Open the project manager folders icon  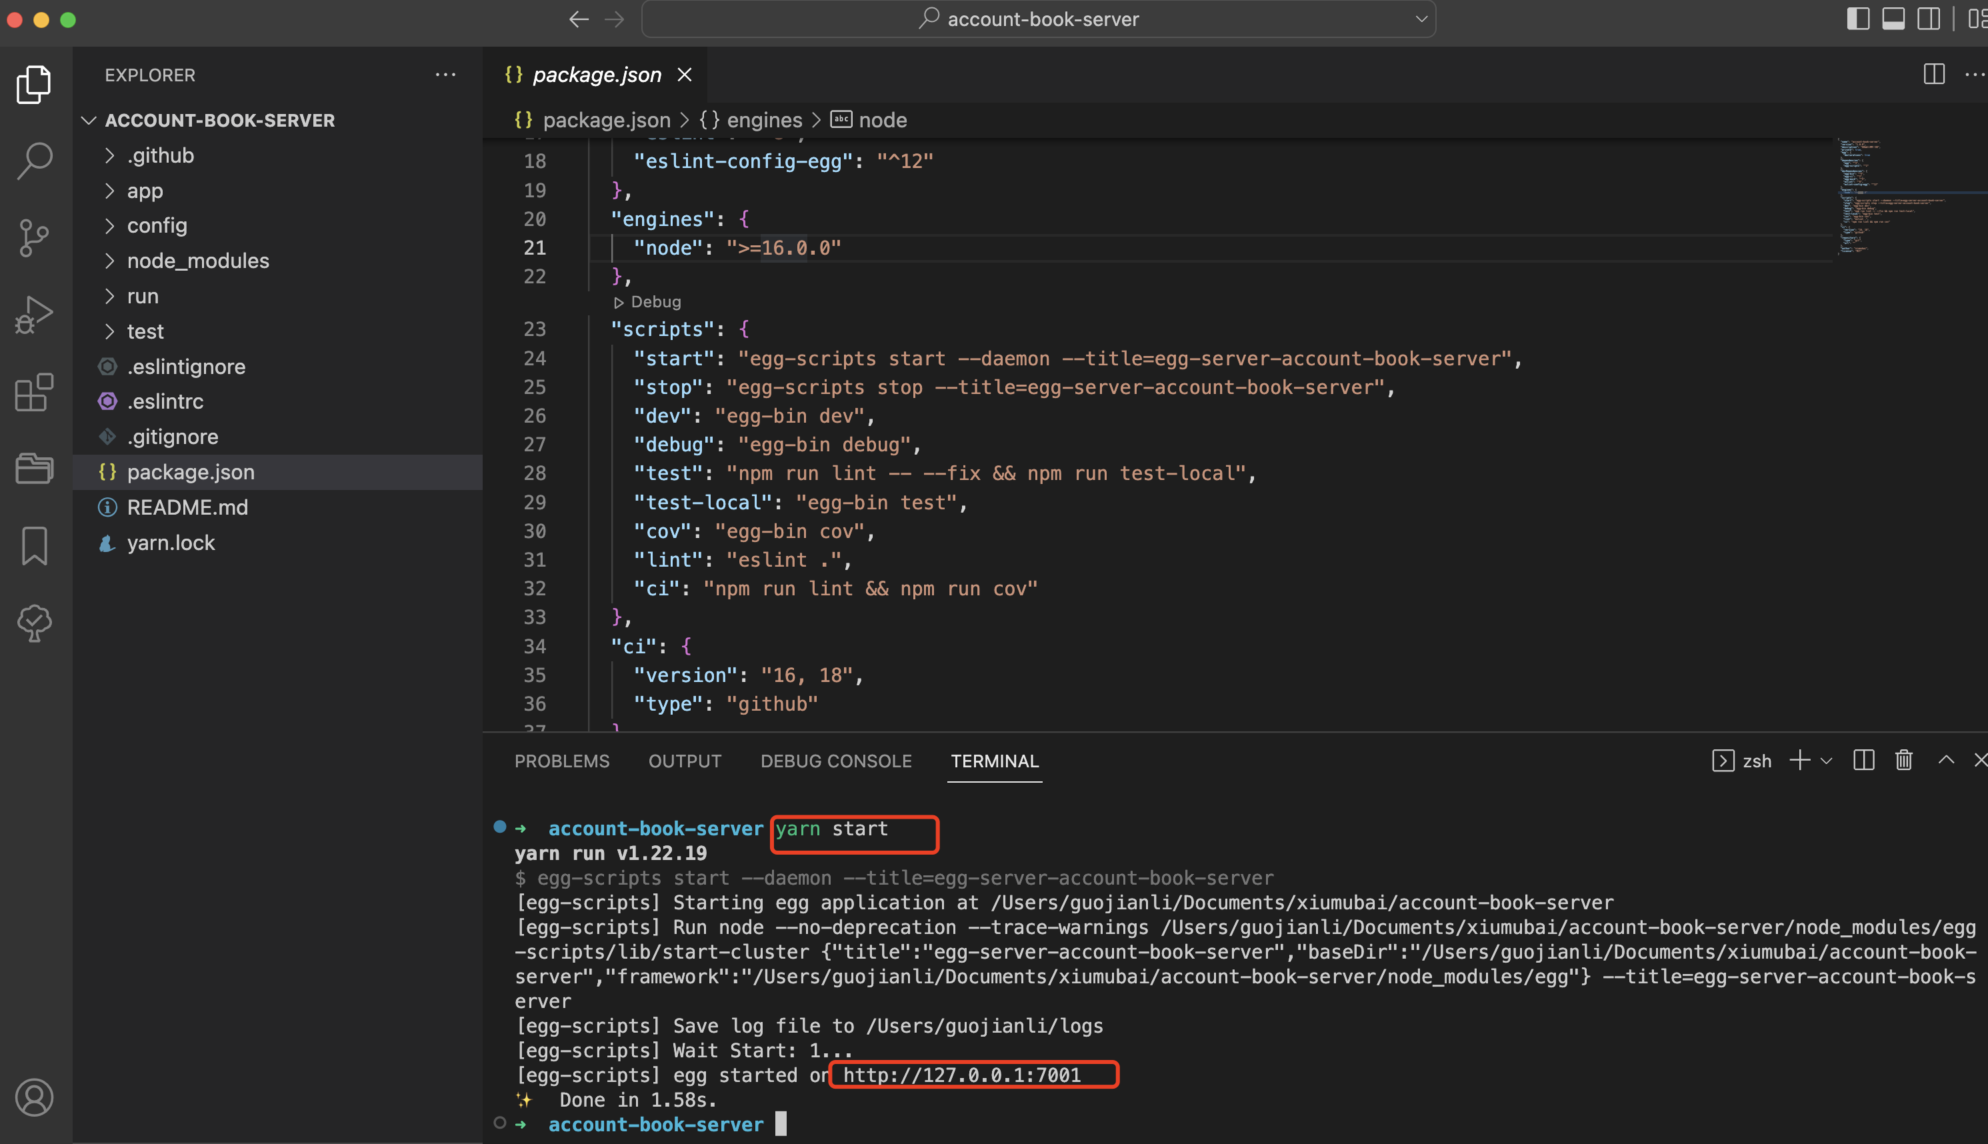34,468
